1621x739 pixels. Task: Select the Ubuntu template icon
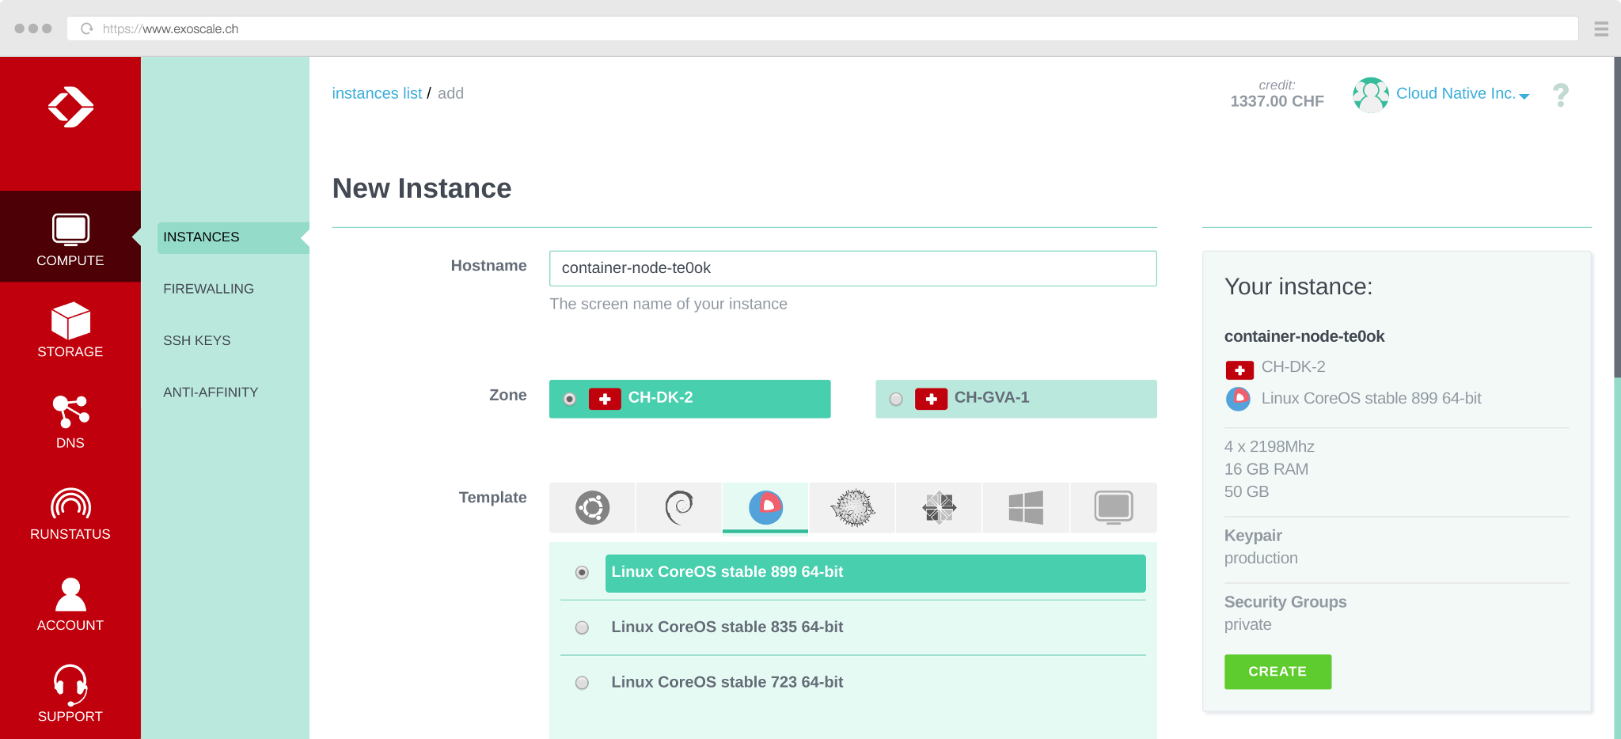tap(591, 508)
